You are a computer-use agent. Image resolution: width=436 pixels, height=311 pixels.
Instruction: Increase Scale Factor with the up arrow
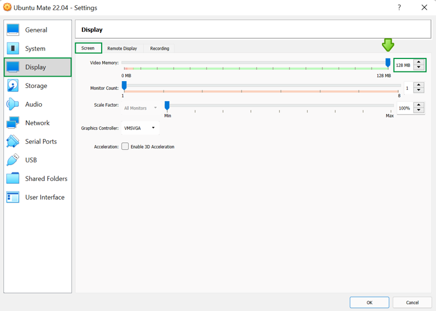(419, 105)
